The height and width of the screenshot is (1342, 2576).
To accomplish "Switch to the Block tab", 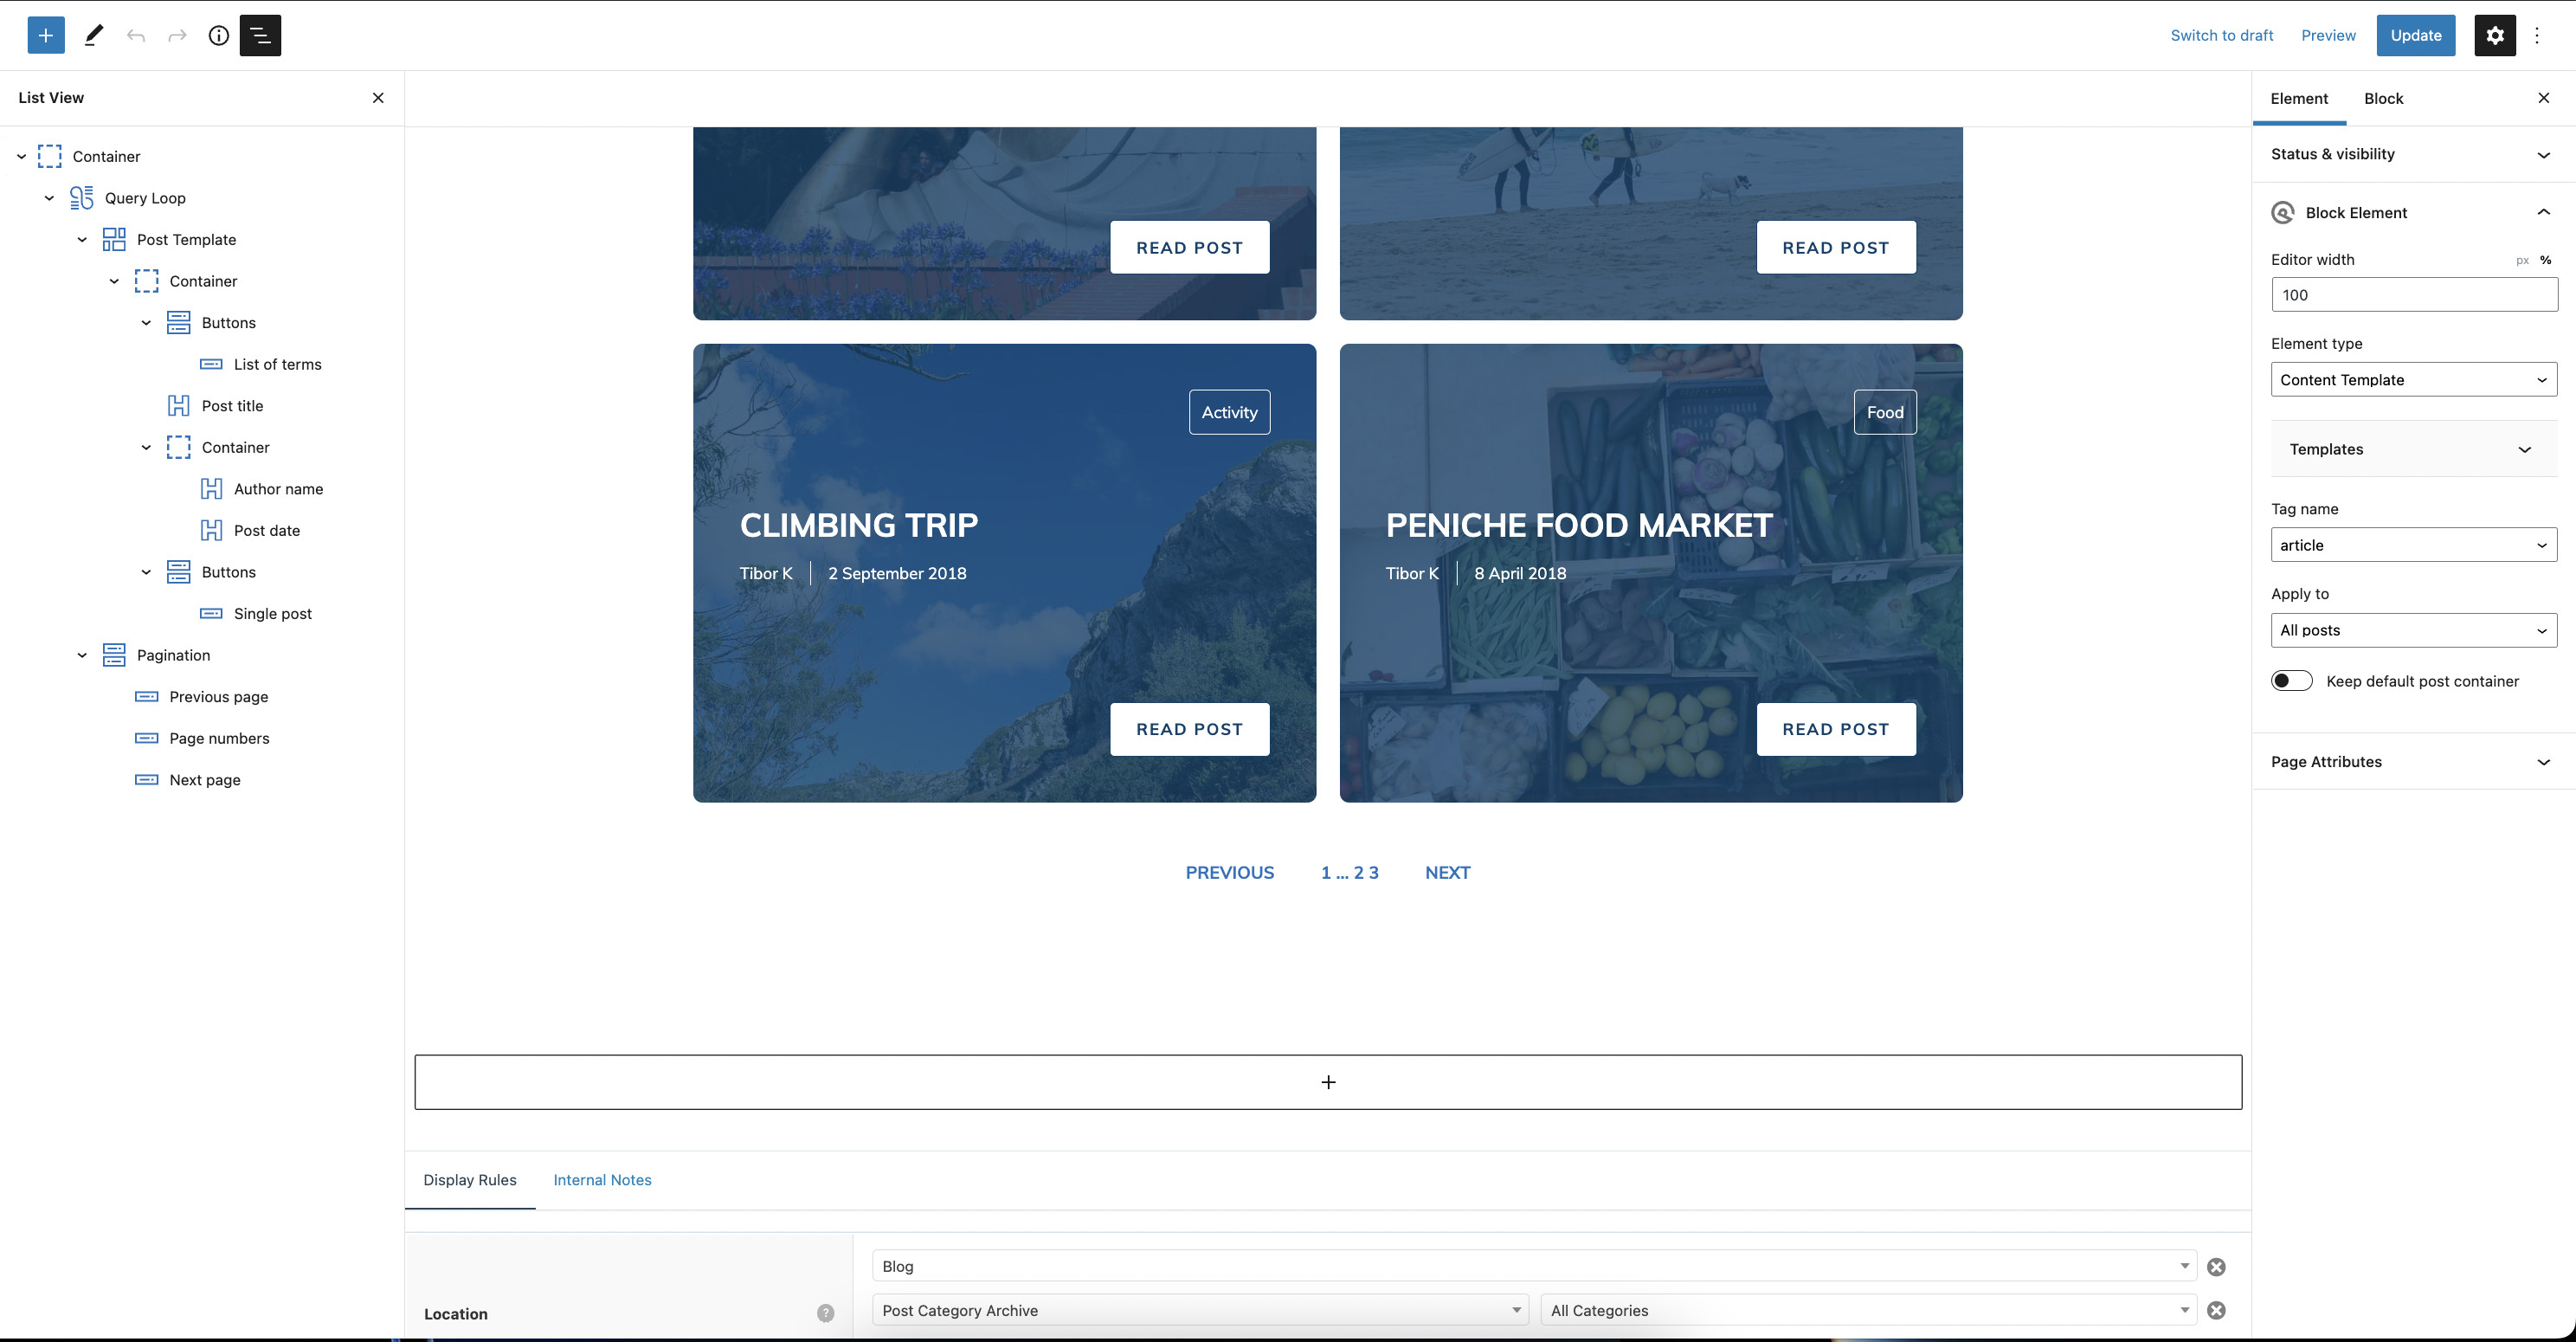I will [2383, 98].
